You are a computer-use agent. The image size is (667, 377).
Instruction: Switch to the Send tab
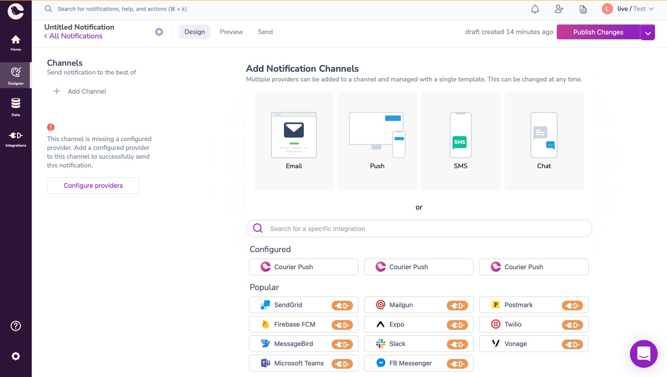pos(265,32)
